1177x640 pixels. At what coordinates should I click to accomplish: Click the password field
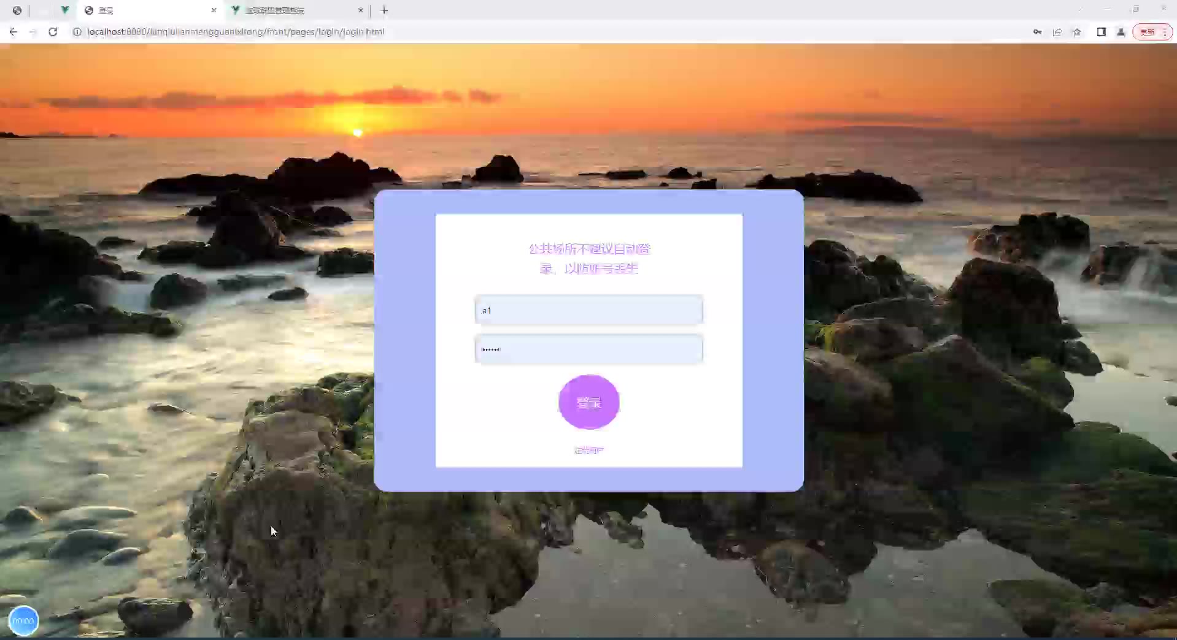tap(588, 349)
